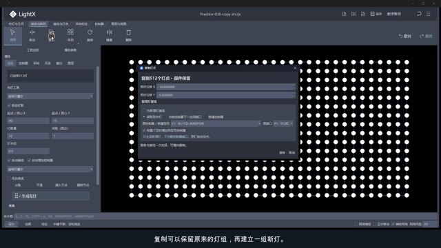Viewport: 441px width, 248px height.
Task: Open the speech bubble feedback icon
Action: 419,14
